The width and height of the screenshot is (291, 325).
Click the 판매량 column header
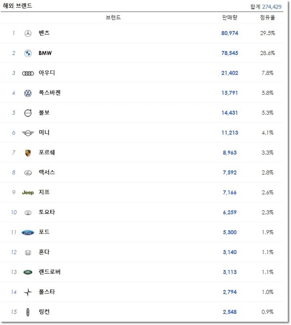pyautogui.click(x=230, y=18)
